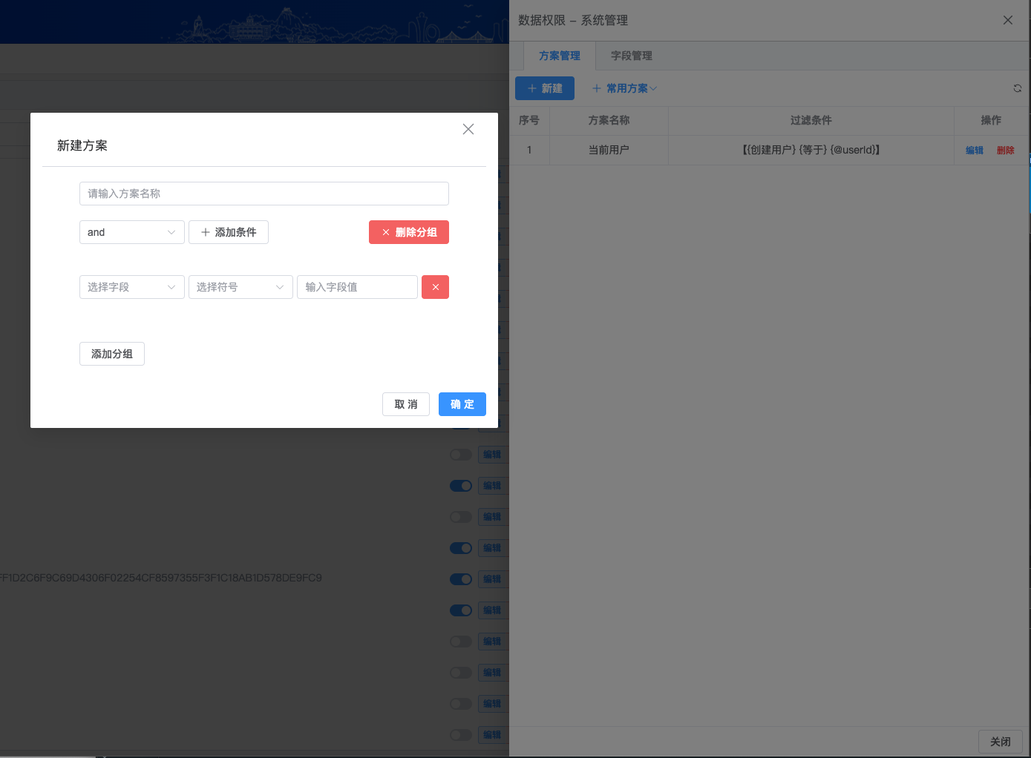
Task: Toggle the first switch below the dialog
Action: [461, 455]
